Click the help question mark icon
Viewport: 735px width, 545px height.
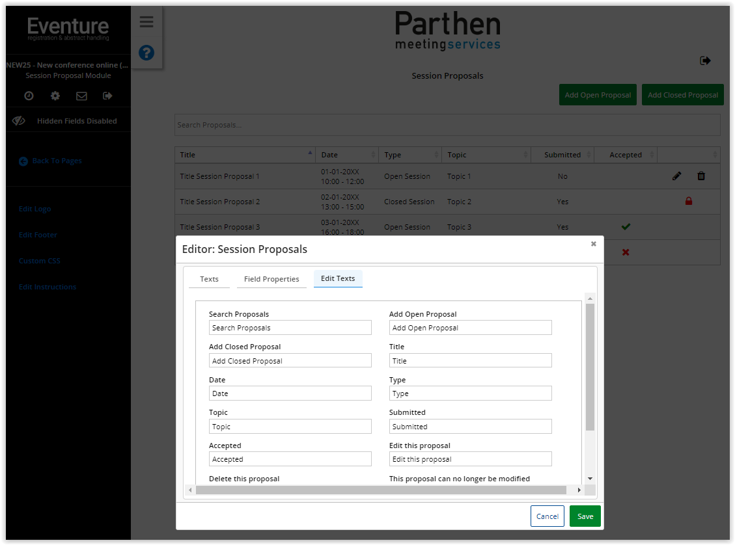pyautogui.click(x=146, y=53)
